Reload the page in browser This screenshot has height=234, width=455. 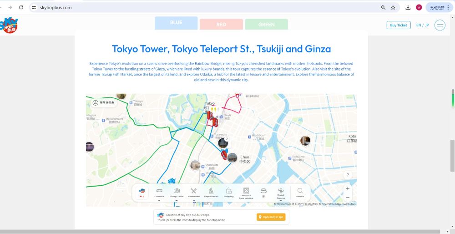point(21,8)
